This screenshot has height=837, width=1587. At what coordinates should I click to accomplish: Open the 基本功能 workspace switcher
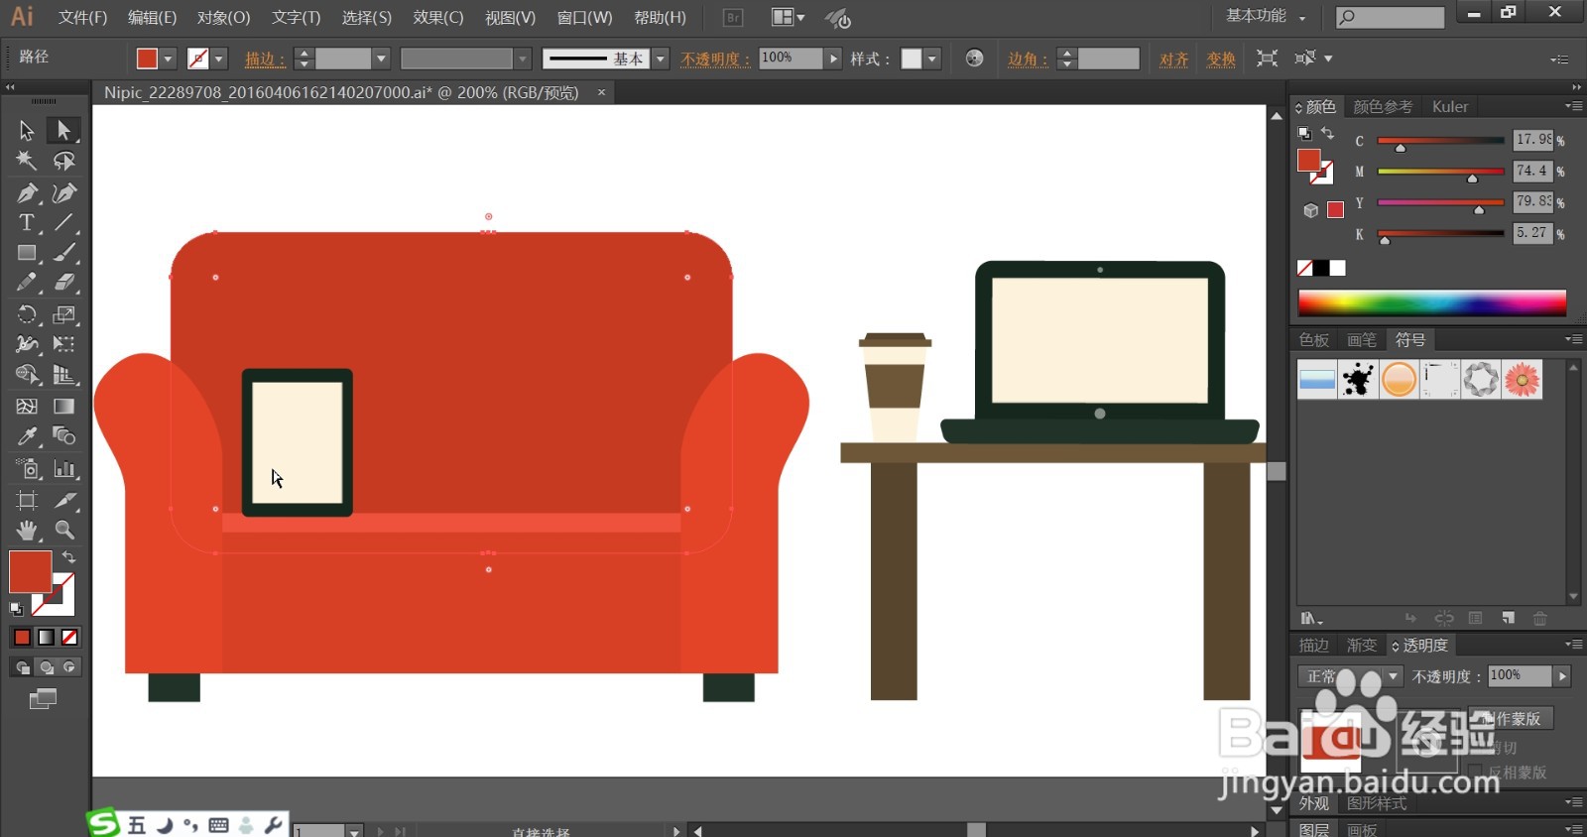[1266, 16]
